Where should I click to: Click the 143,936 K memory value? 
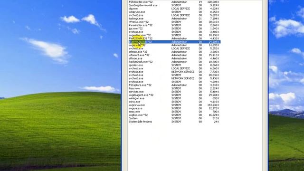[213, 105]
